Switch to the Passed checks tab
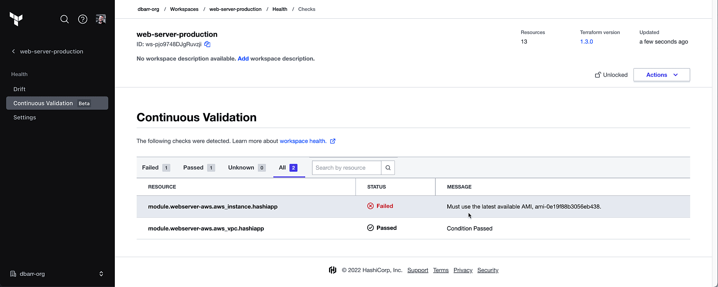 coord(199,168)
